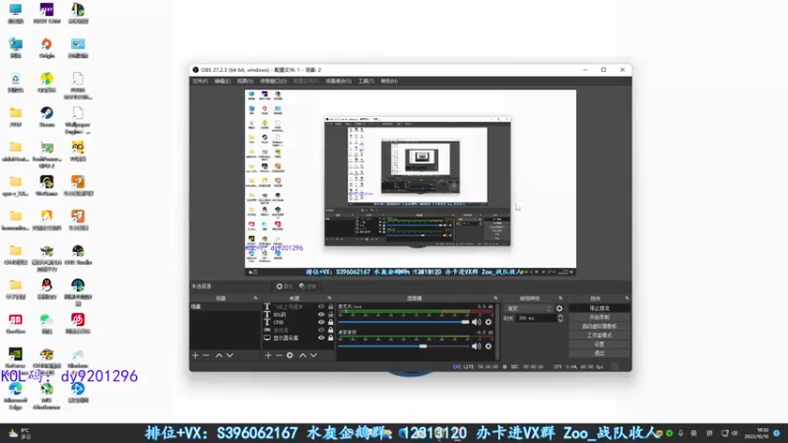
Task: Start the virtual camera button
Action: (599, 327)
